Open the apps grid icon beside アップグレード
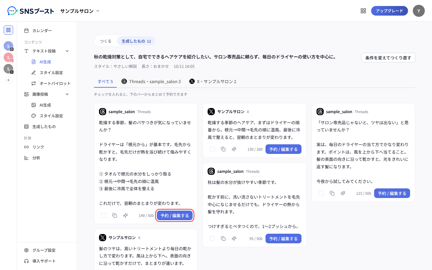 click(363, 11)
